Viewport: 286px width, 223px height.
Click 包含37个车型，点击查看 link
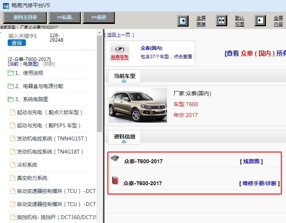pyautogui.click(x=166, y=57)
